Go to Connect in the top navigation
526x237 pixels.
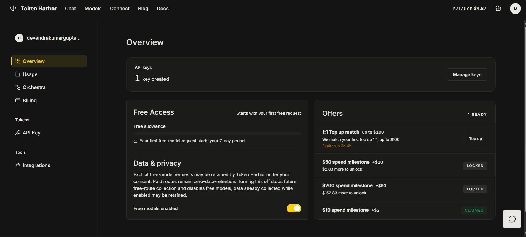120,9
